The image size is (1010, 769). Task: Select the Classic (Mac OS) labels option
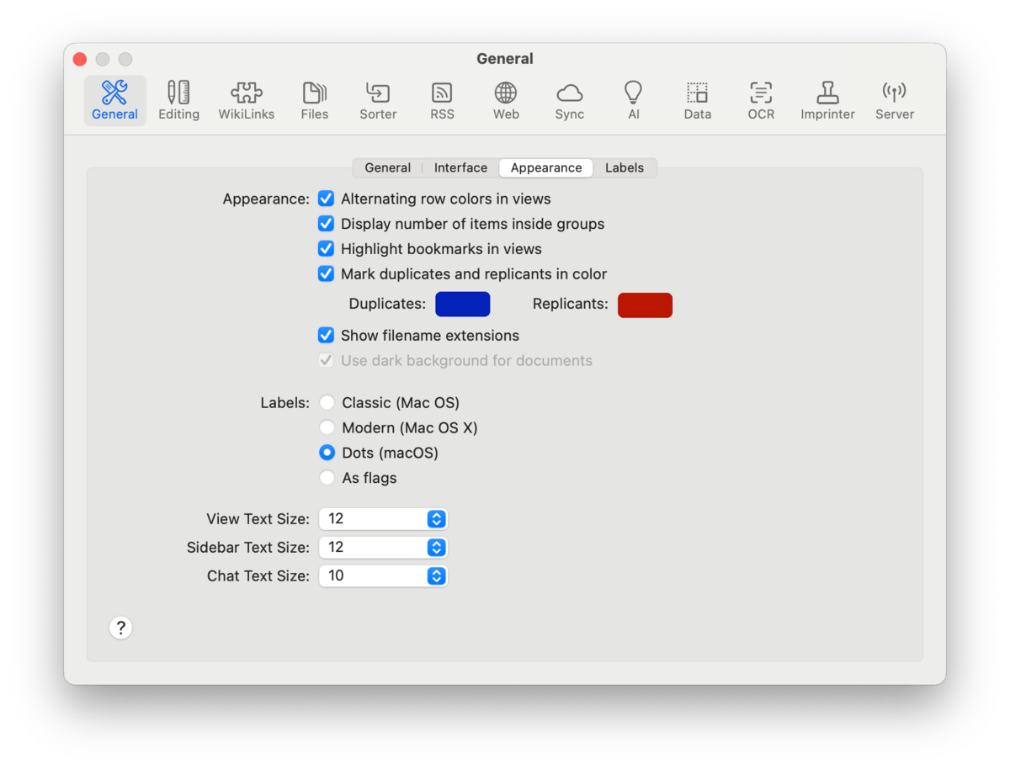click(x=327, y=403)
